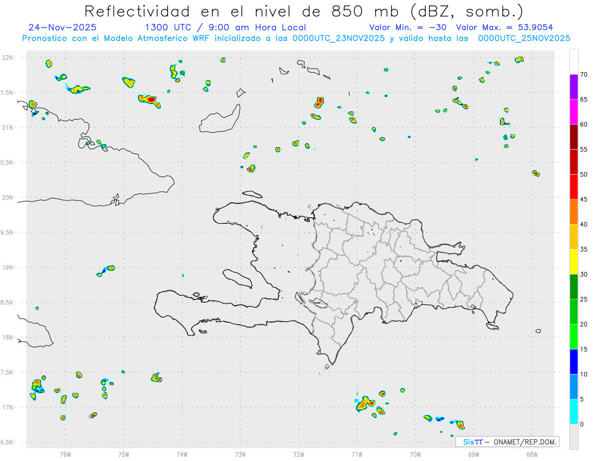The width and height of the screenshot is (597, 461).
Task: Click the colorbar value label '50'
Action: click(x=584, y=175)
